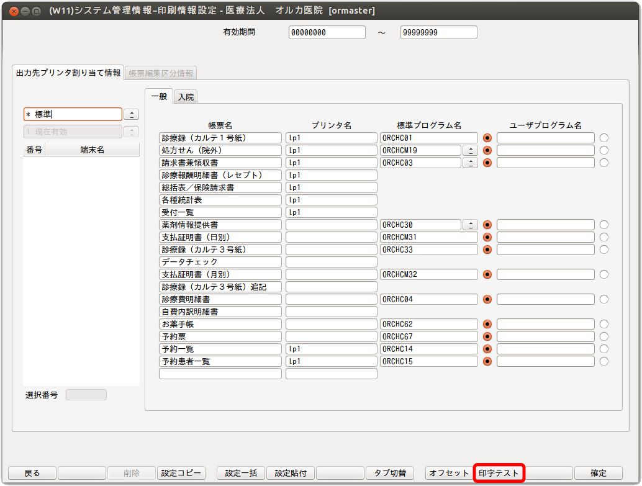Edit printer name for 受付一覧
Screen dimensions: 642x486
click(x=331, y=212)
